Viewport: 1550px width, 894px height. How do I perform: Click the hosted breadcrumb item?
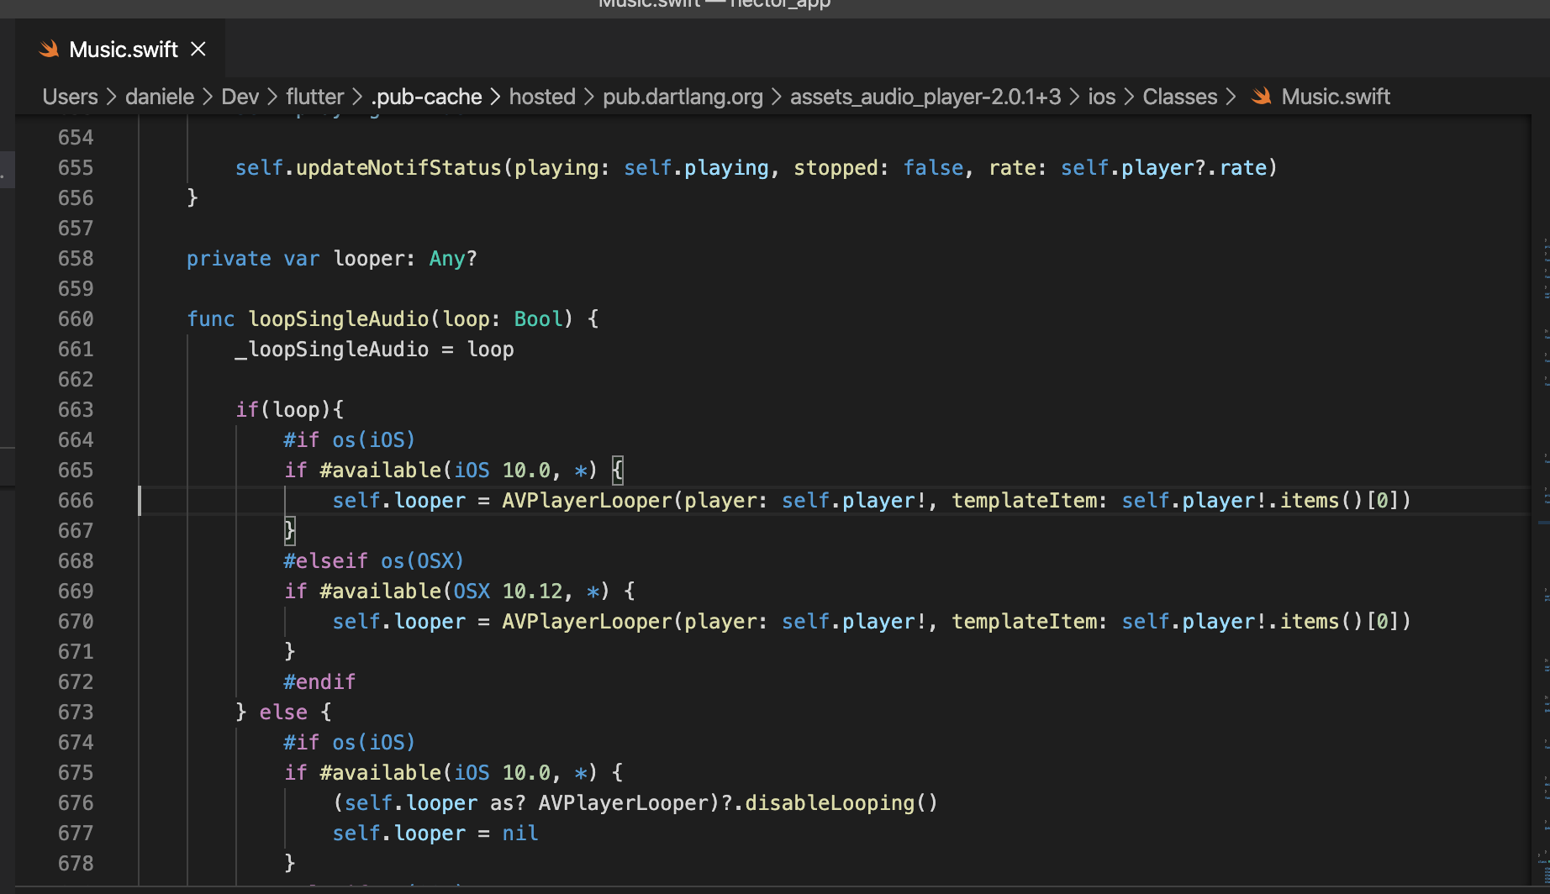point(541,96)
